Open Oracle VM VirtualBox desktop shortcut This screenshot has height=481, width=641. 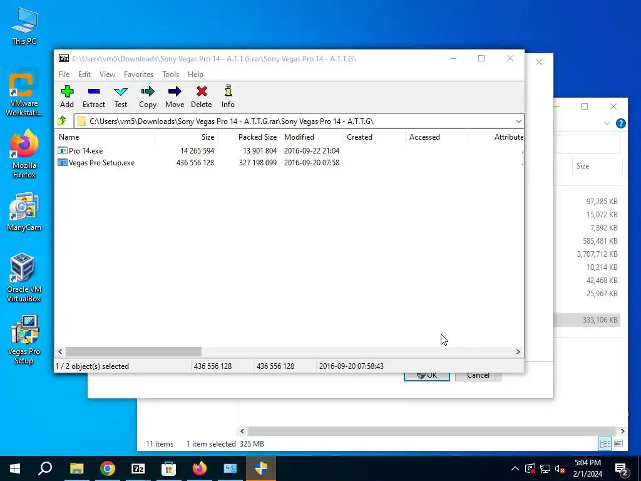pos(24,278)
